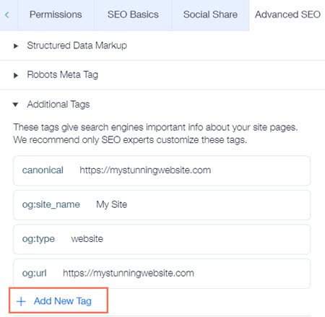The width and height of the screenshot is (325, 317).
Task: Select the Advanced SEO tab
Action: (287, 14)
